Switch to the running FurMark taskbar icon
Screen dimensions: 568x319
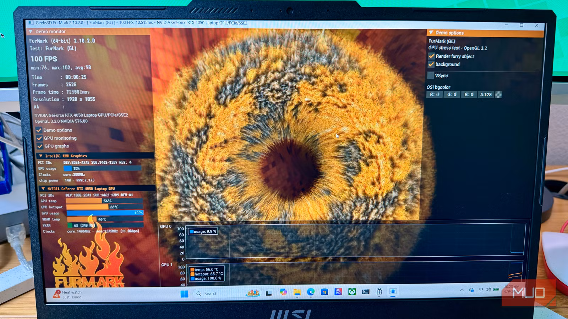coord(393,291)
